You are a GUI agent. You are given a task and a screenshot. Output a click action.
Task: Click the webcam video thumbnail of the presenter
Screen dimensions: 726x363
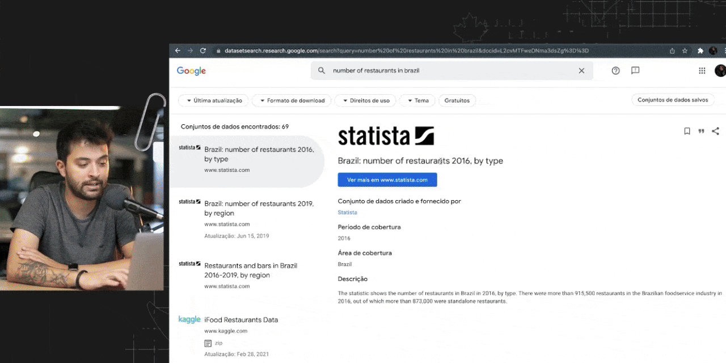coord(82,199)
